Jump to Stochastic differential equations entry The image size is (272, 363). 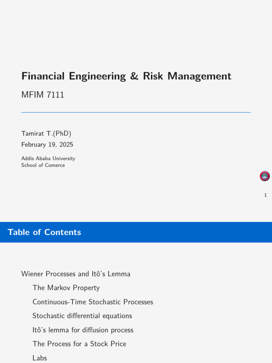(x=82, y=316)
